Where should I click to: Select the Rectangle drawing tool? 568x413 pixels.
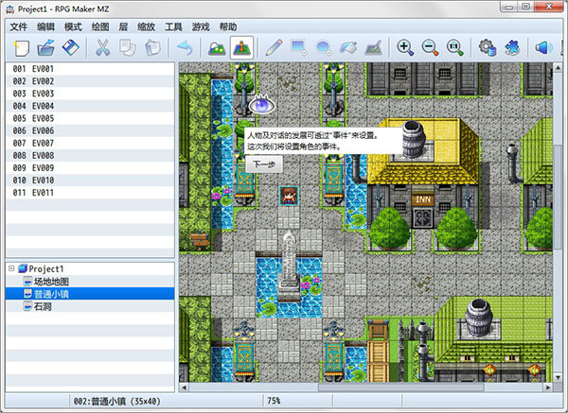coord(298,48)
